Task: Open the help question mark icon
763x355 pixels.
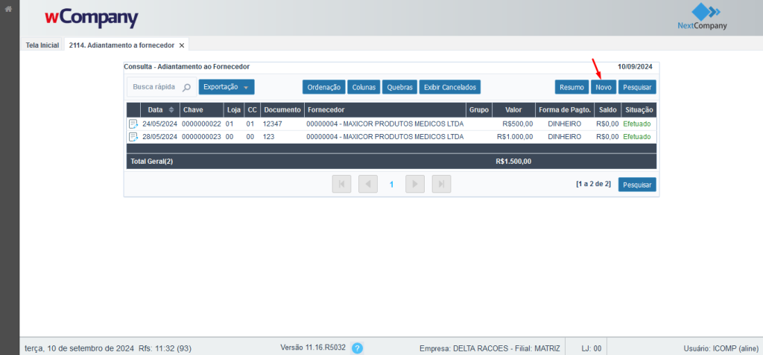Action: (357, 348)
